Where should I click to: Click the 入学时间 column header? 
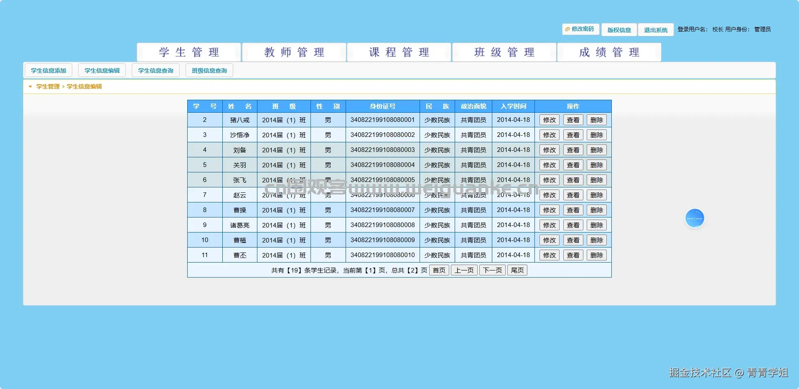point(514,106)
